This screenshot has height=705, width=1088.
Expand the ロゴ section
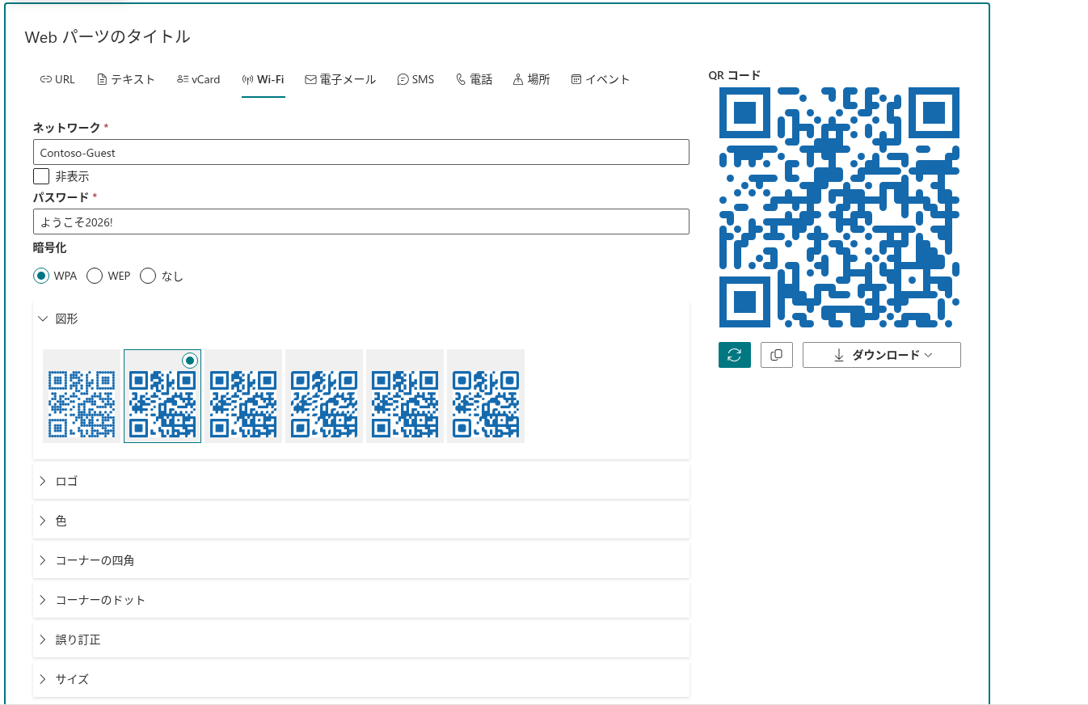(x=361, y=481)
